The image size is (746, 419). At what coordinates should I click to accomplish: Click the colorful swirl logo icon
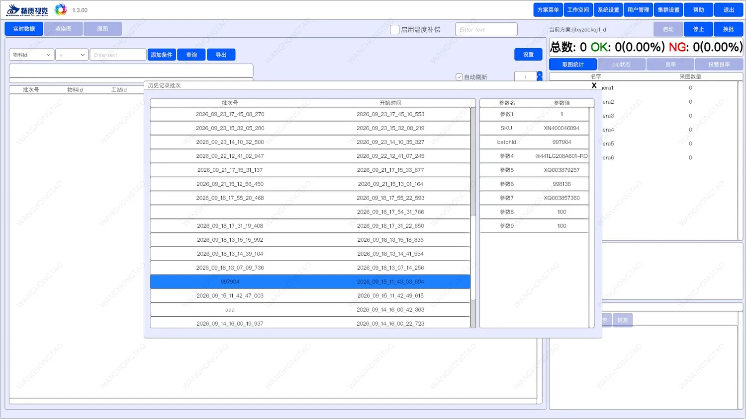(x=61, y=9)
